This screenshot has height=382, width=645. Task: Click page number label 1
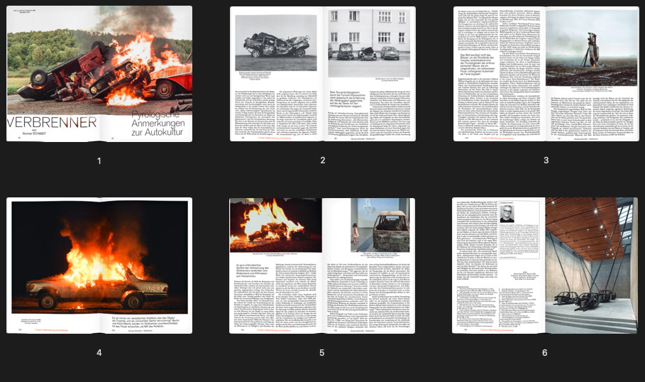(x=99, y=161)
